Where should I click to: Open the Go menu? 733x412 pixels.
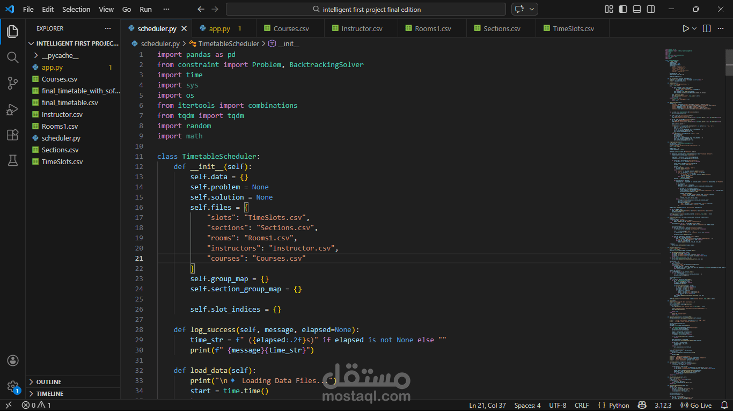(127, 9)
